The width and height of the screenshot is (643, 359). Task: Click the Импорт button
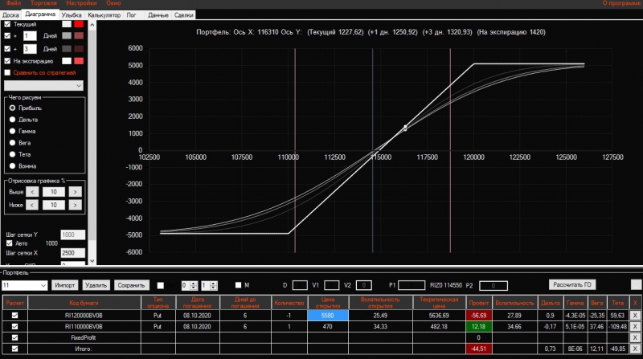point(65,285)
